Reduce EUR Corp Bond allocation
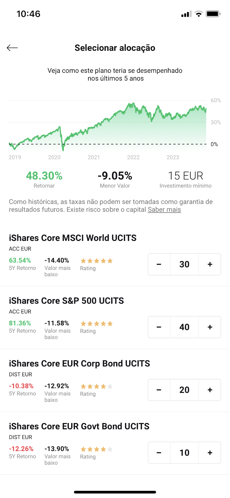This screenshot has height=498, width=230. [x=159, y=390]
